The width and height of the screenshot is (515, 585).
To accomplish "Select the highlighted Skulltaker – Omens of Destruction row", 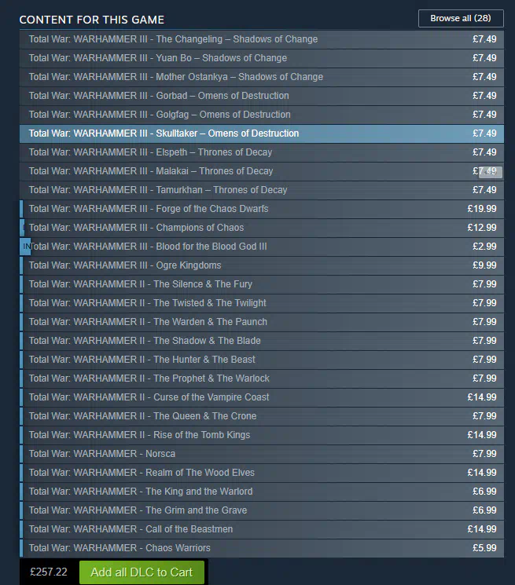I will click(x=261, y=133).
